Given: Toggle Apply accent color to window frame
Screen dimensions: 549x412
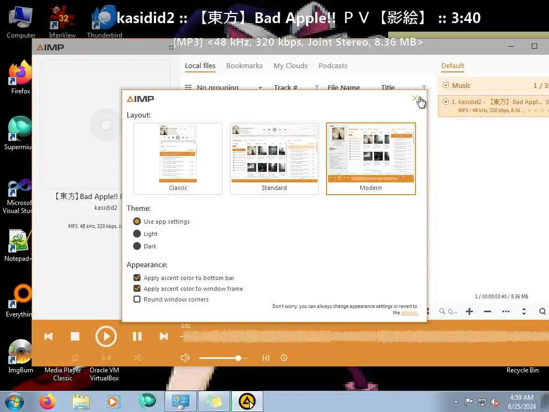Looking at the screenshot, I should coord(188,289).
